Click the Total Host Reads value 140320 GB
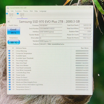 85,25
